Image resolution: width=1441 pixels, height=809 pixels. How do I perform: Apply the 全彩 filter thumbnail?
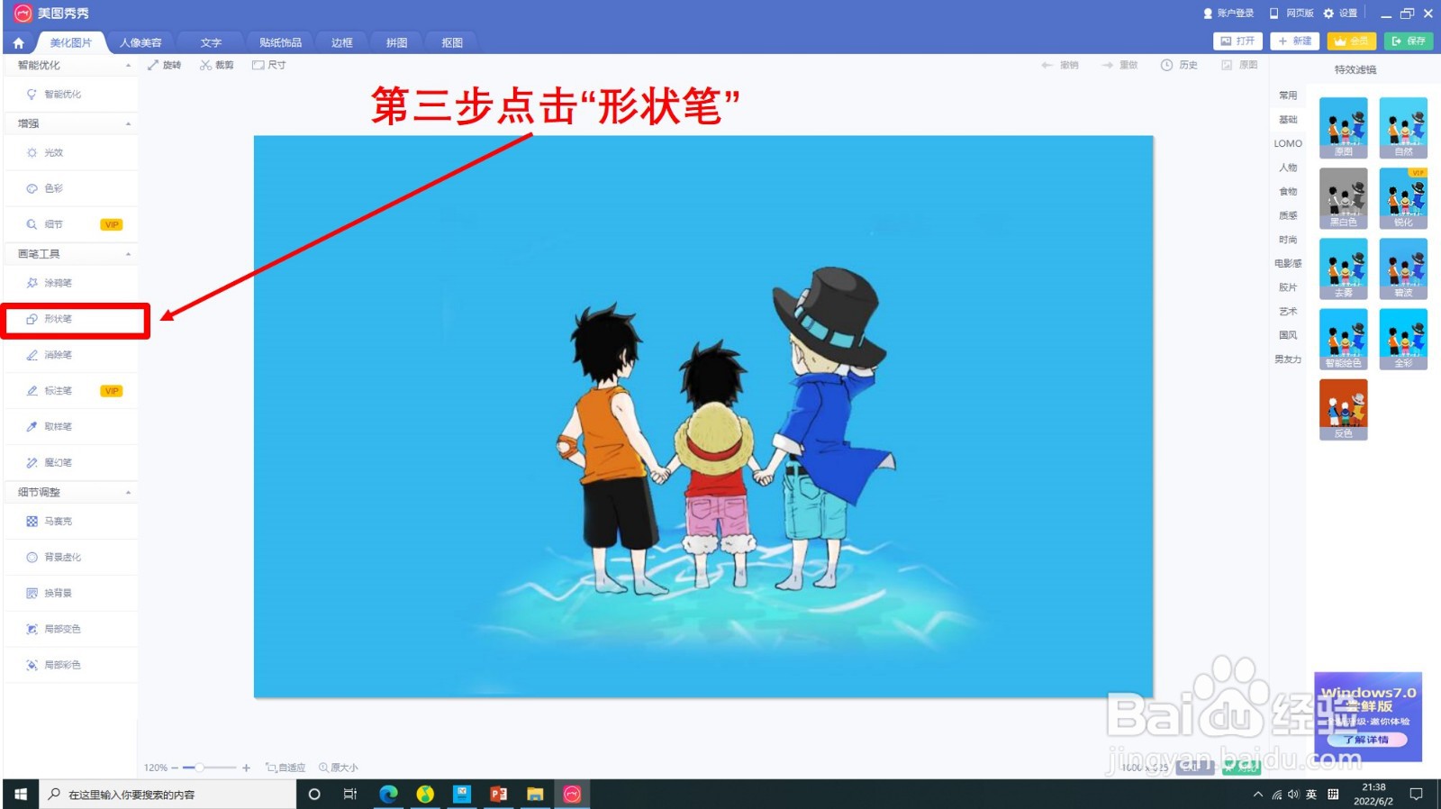pos(1403,339)
